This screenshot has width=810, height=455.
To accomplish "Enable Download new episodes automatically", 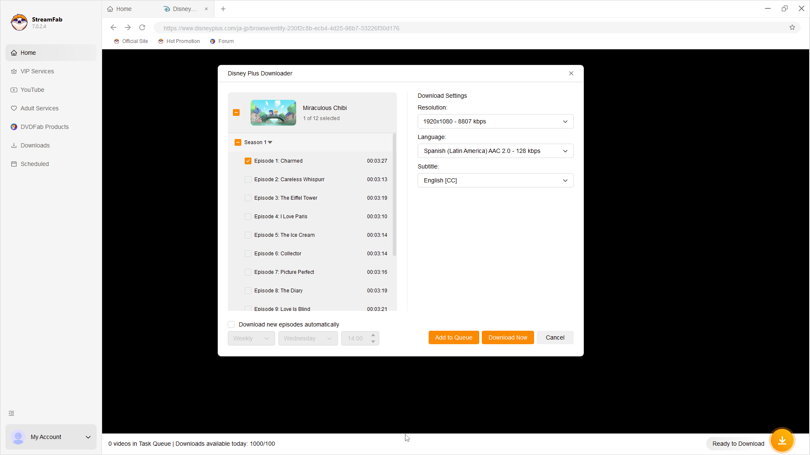I will (231, 324).
